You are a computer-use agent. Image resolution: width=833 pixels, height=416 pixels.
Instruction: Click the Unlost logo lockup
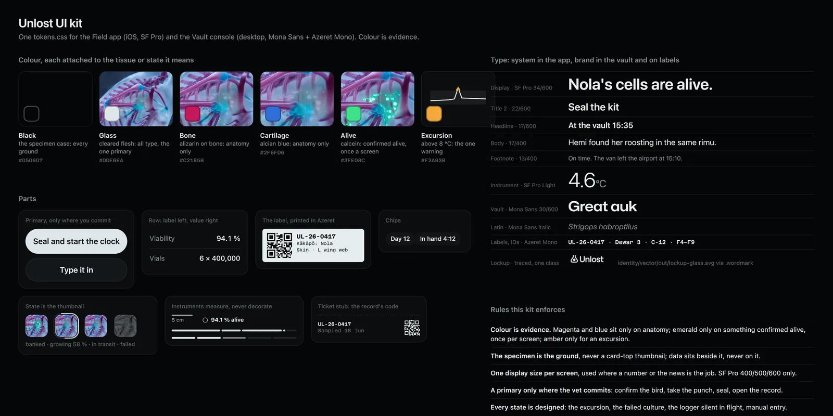point(587,259)
